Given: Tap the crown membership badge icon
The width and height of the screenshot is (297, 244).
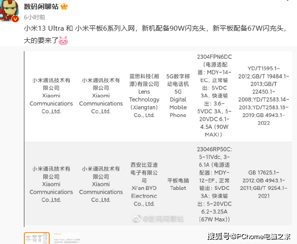Looking at the screenshot, I should 64,7.
